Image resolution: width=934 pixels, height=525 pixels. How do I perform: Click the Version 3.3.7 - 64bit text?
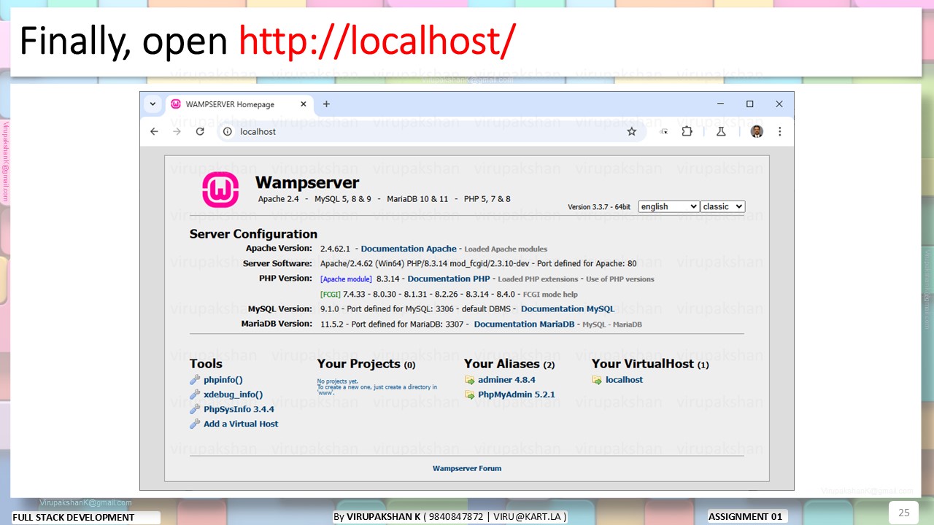(599, 207)
